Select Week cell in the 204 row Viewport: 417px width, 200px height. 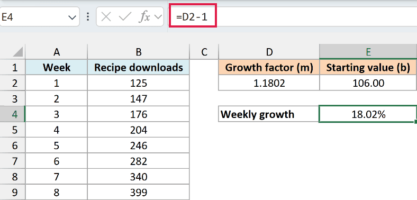coord(57,130)
